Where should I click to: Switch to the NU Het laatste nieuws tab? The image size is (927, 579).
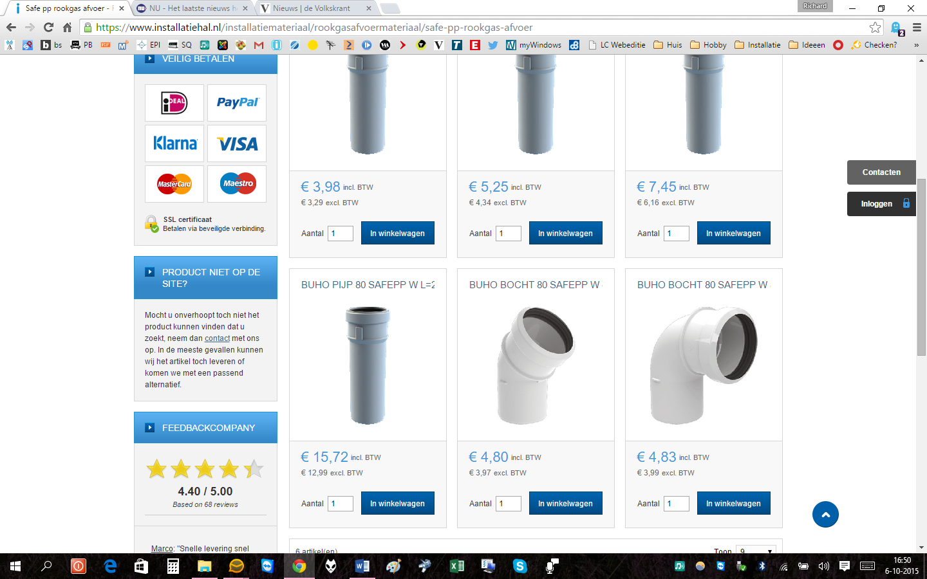[189, 8]
